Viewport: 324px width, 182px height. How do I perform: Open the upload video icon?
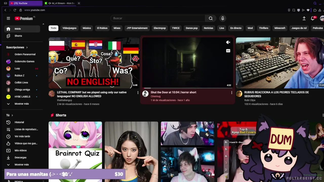tap(304, 18)
